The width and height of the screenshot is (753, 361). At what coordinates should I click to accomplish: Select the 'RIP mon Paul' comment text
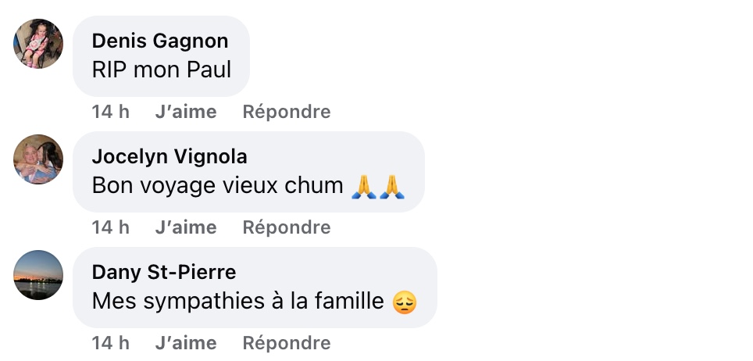coord(162,70)
